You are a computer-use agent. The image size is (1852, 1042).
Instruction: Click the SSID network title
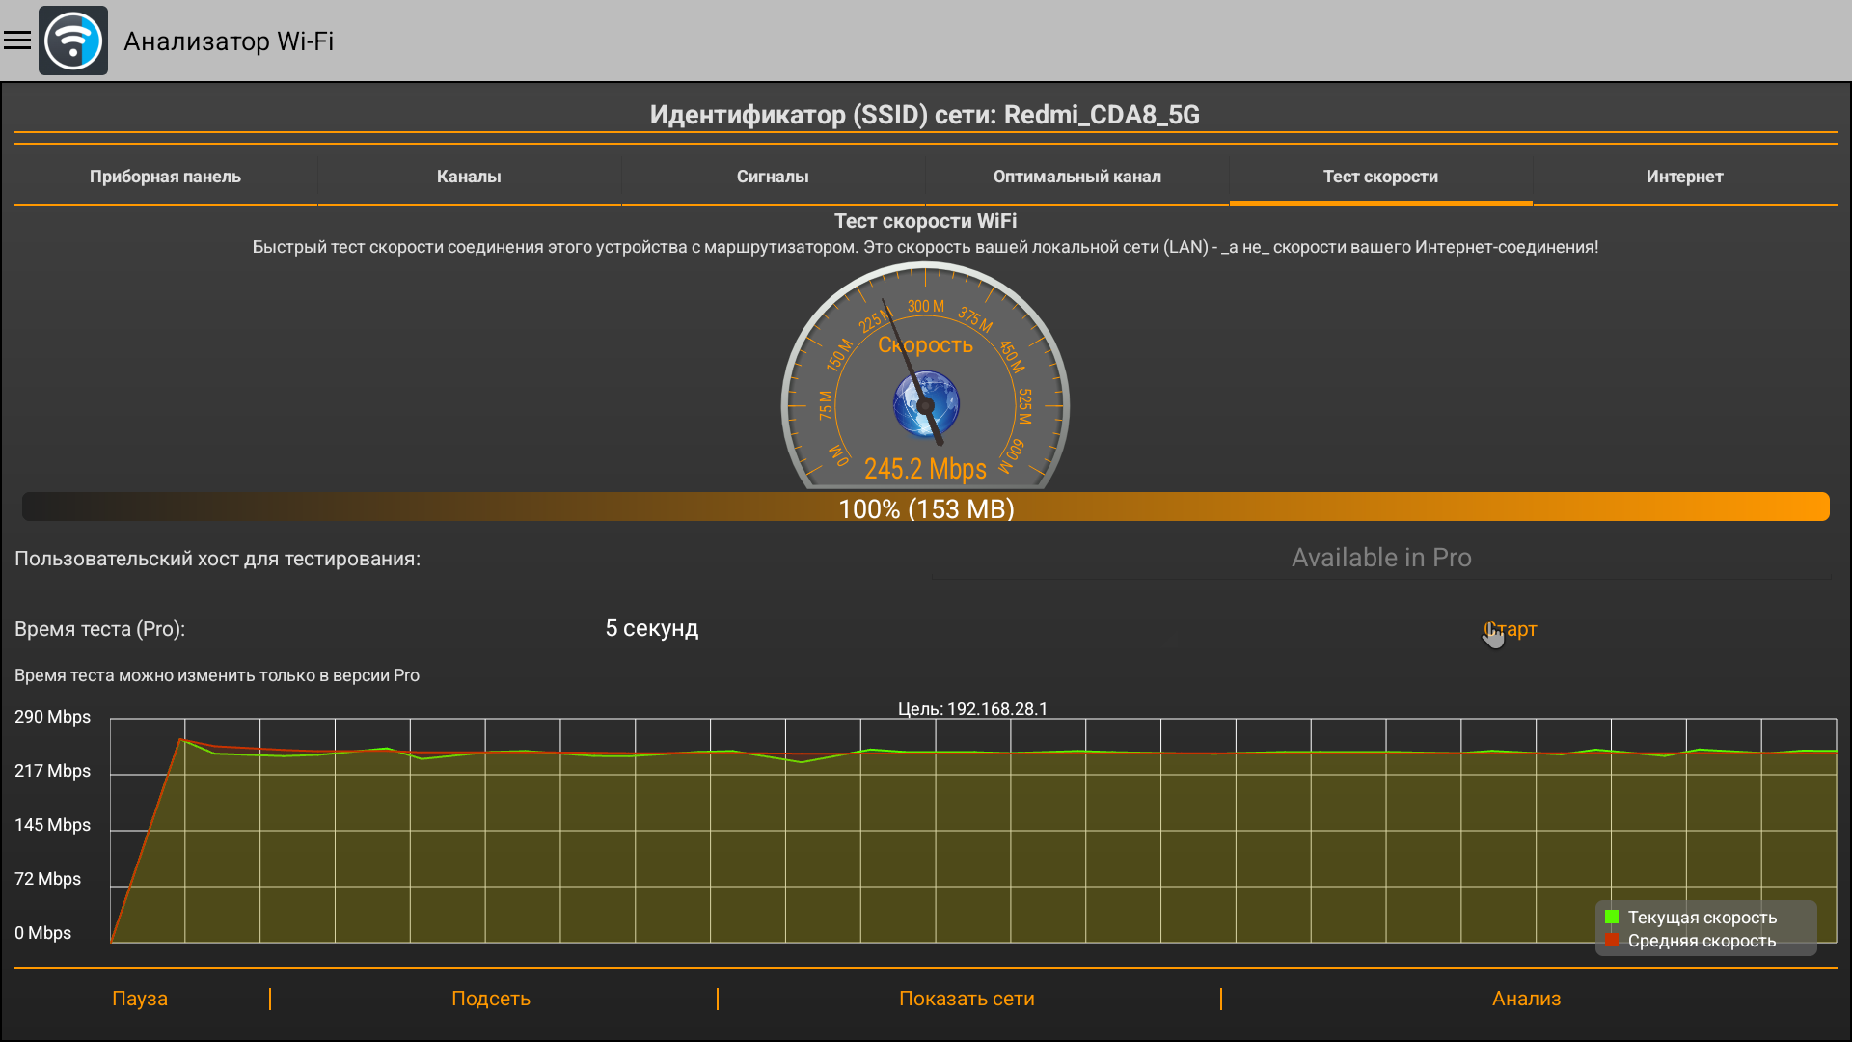click(924, 115)
